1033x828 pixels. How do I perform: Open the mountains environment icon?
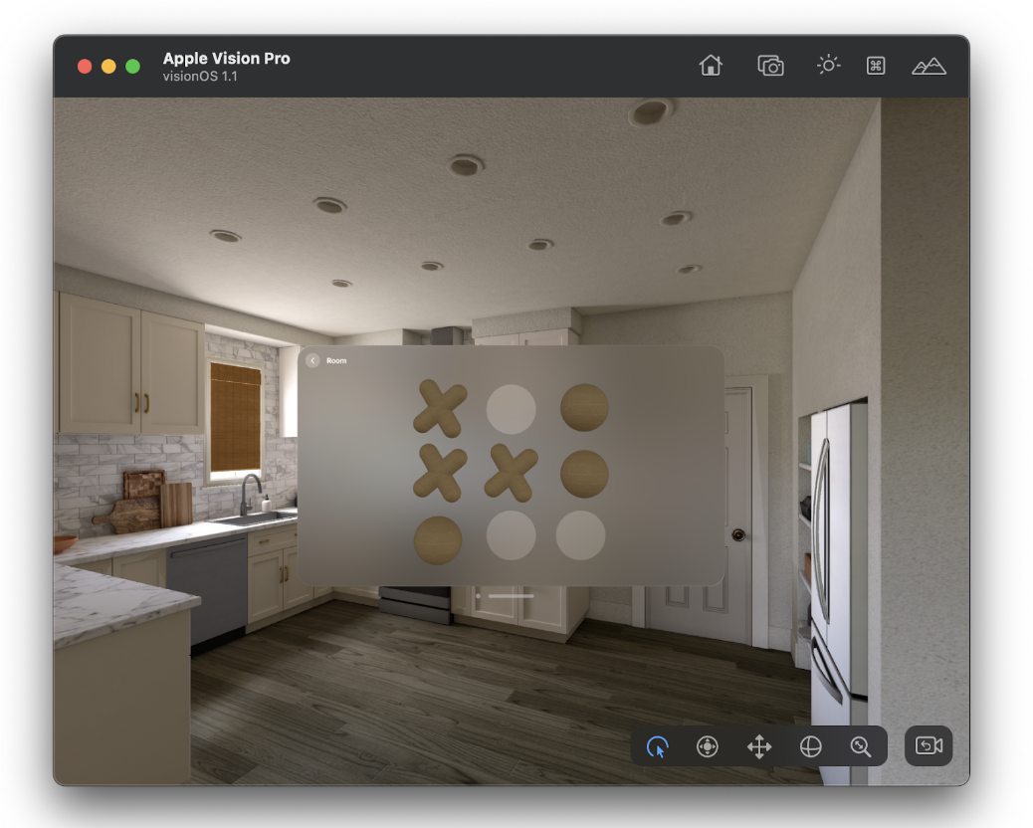click(x=929, y=66)
